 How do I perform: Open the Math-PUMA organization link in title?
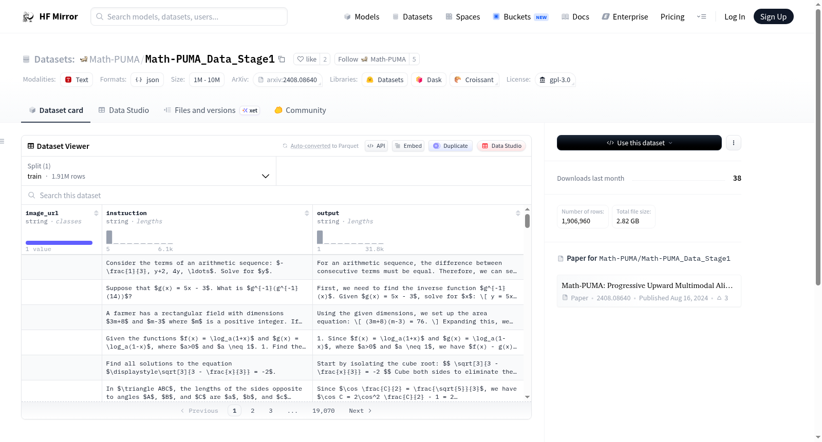115,60
